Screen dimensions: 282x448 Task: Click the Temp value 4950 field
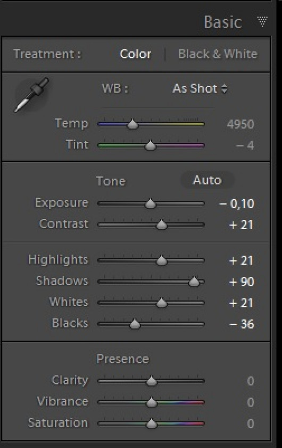coord(240,124)
